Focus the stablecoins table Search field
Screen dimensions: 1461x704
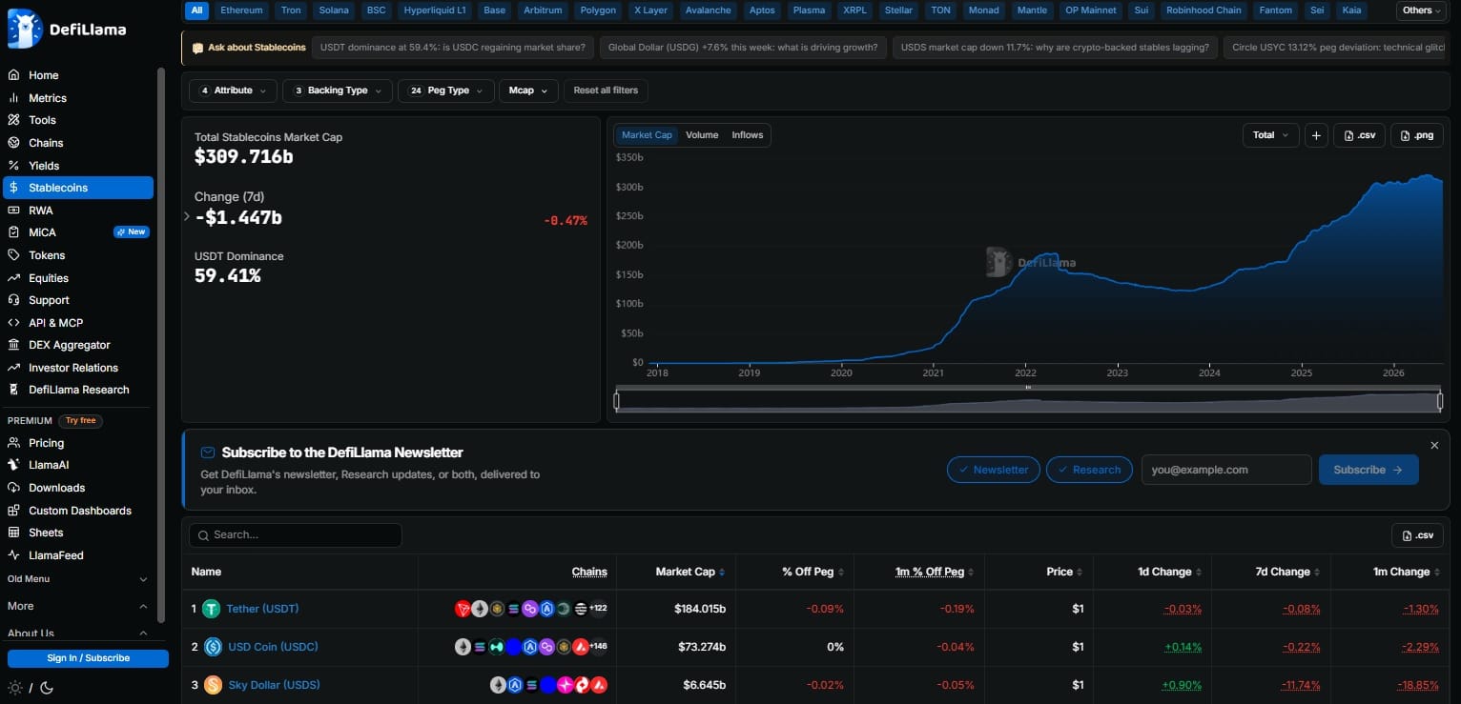coord(296,535)
